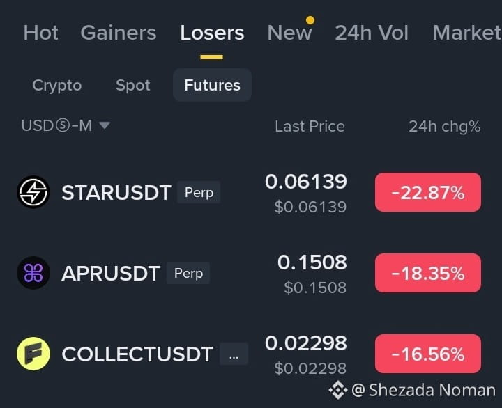Screen dimensions: 502x408
Task: Tap the STARUSDT coin logo icon
Action: 33,192
